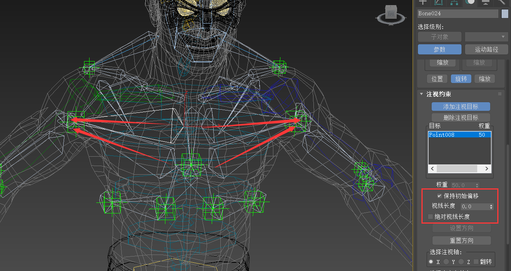Viewport: 511px width, 271px height.
Task: Toggle 保持初始偏移 checkbox
Action: pyautogui.click(x=440, y=196)
